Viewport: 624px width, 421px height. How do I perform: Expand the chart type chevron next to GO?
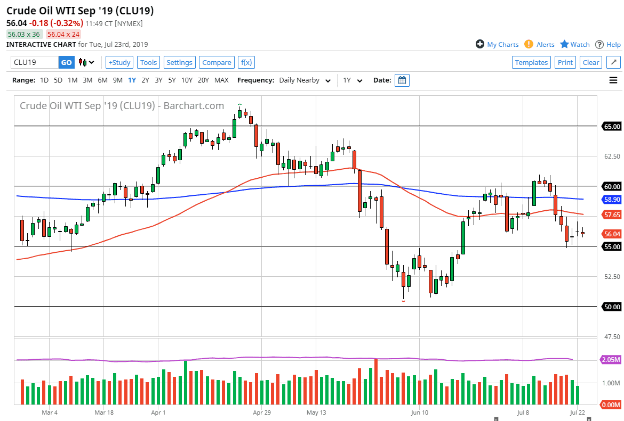92,62
